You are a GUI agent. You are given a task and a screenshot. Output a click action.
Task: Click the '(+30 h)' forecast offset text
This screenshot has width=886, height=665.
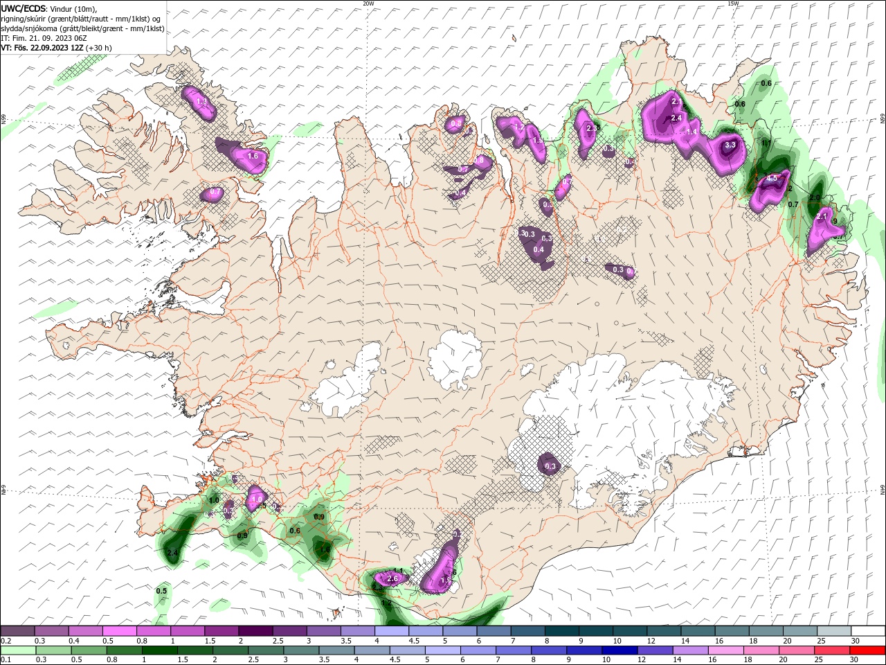pos(99,48)
